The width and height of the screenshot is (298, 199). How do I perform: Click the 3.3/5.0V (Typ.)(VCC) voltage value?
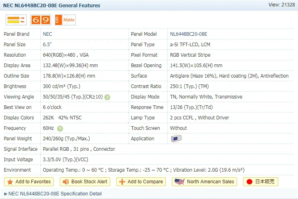[x=66, y=159]
